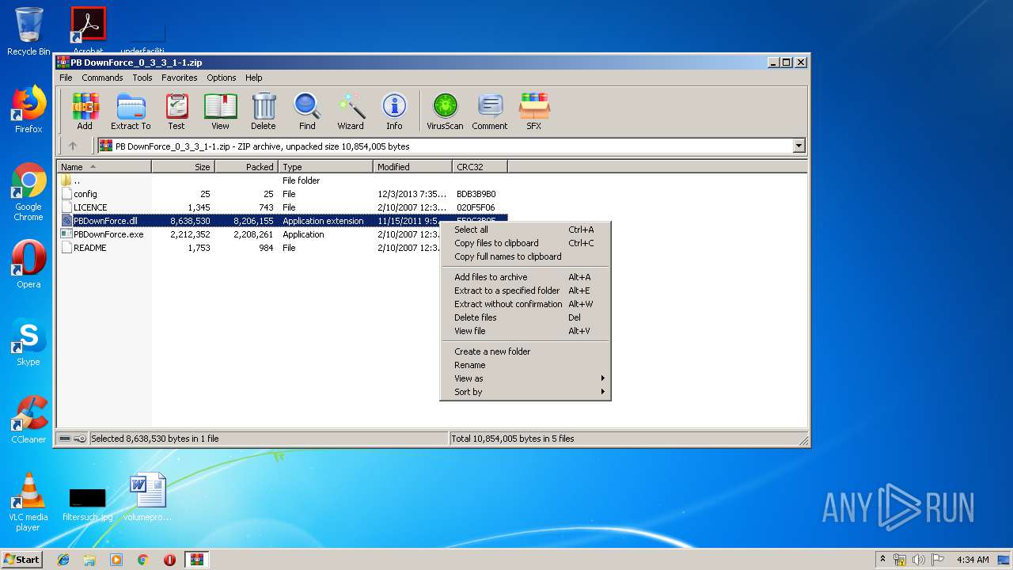Open Firefox desktop shortcut
The image size is (1013, 570).
28,109
